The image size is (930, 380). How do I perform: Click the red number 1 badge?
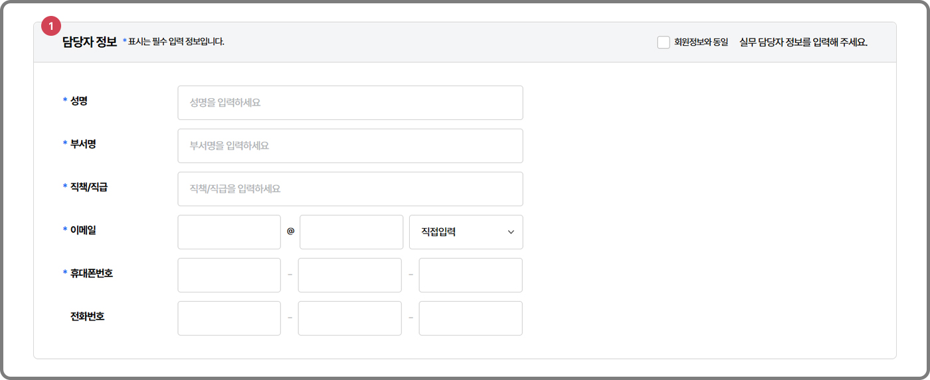click(x=51, y=26)
